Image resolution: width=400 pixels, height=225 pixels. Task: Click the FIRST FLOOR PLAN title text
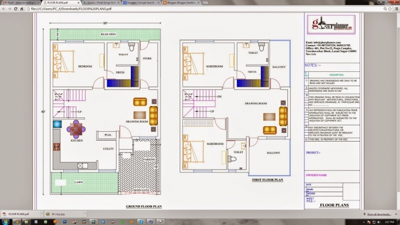(x=268, y=180)
